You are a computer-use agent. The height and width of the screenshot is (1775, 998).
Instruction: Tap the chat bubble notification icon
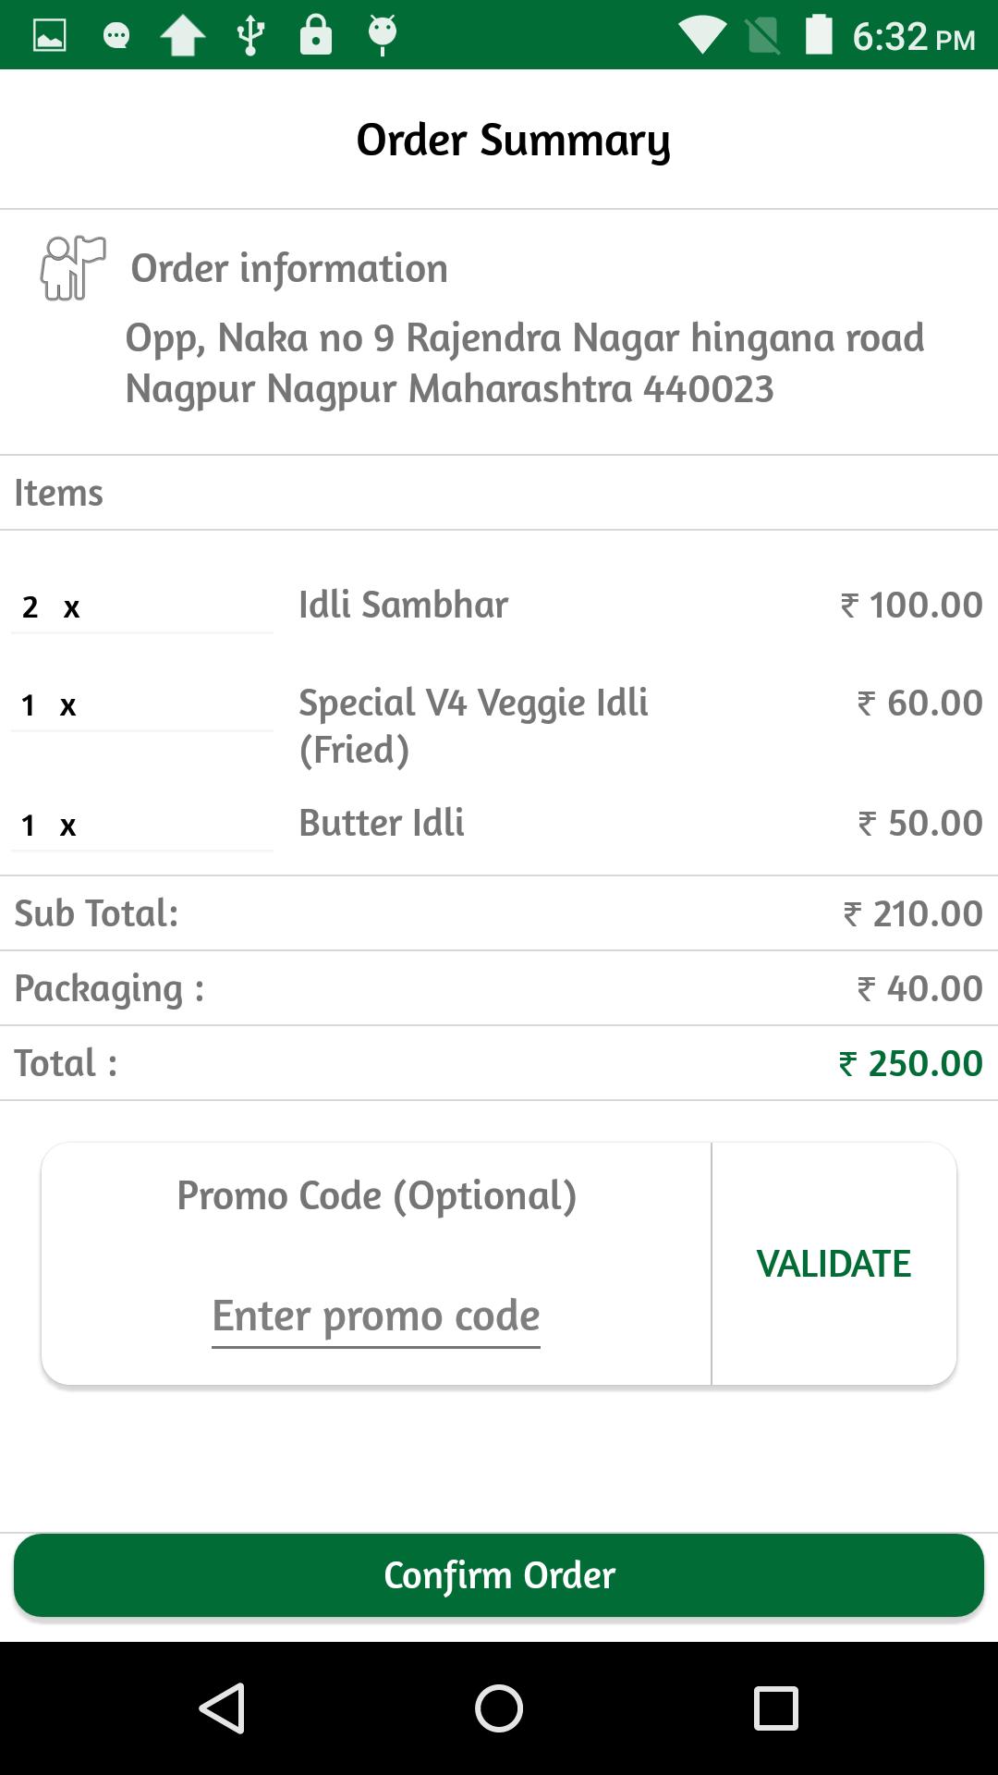[116, 36]
